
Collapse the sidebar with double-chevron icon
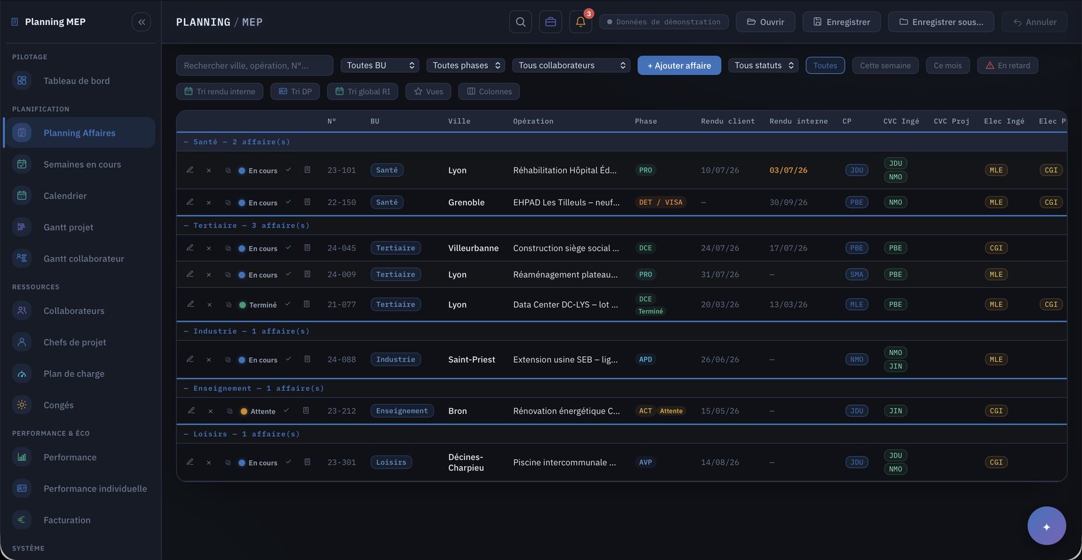pyautogui.click(x=141, y=22)
